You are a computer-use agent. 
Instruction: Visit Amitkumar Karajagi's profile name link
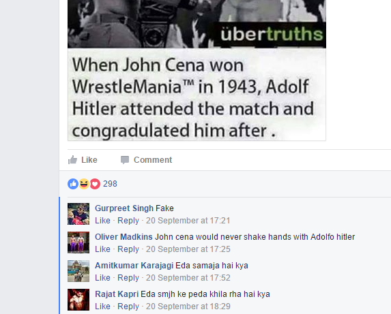click(134, 266)
